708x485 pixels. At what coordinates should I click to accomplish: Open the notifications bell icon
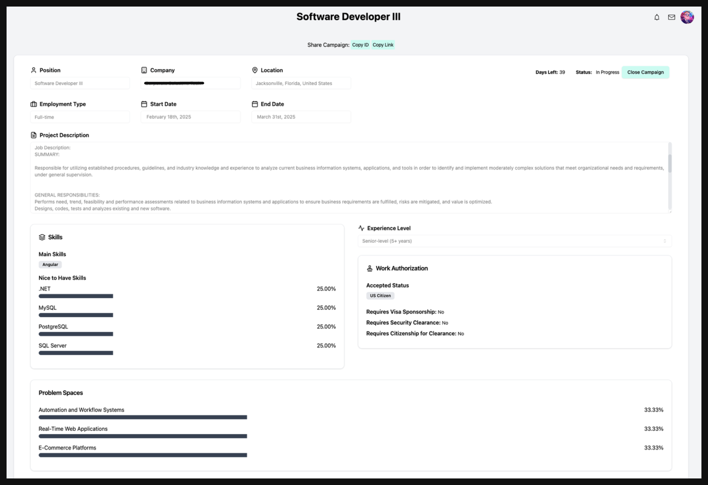[656, 17]
